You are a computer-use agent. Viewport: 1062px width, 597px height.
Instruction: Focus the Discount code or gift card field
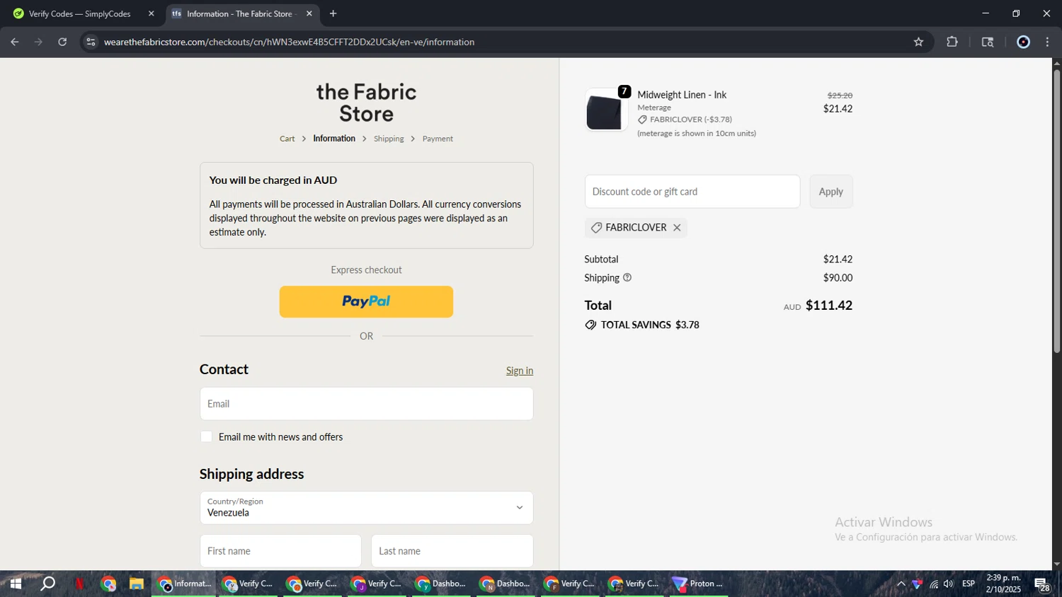point(692,192)
